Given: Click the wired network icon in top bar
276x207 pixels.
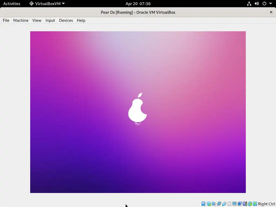Looking at the screenshot, I should [x=249, y=4].
